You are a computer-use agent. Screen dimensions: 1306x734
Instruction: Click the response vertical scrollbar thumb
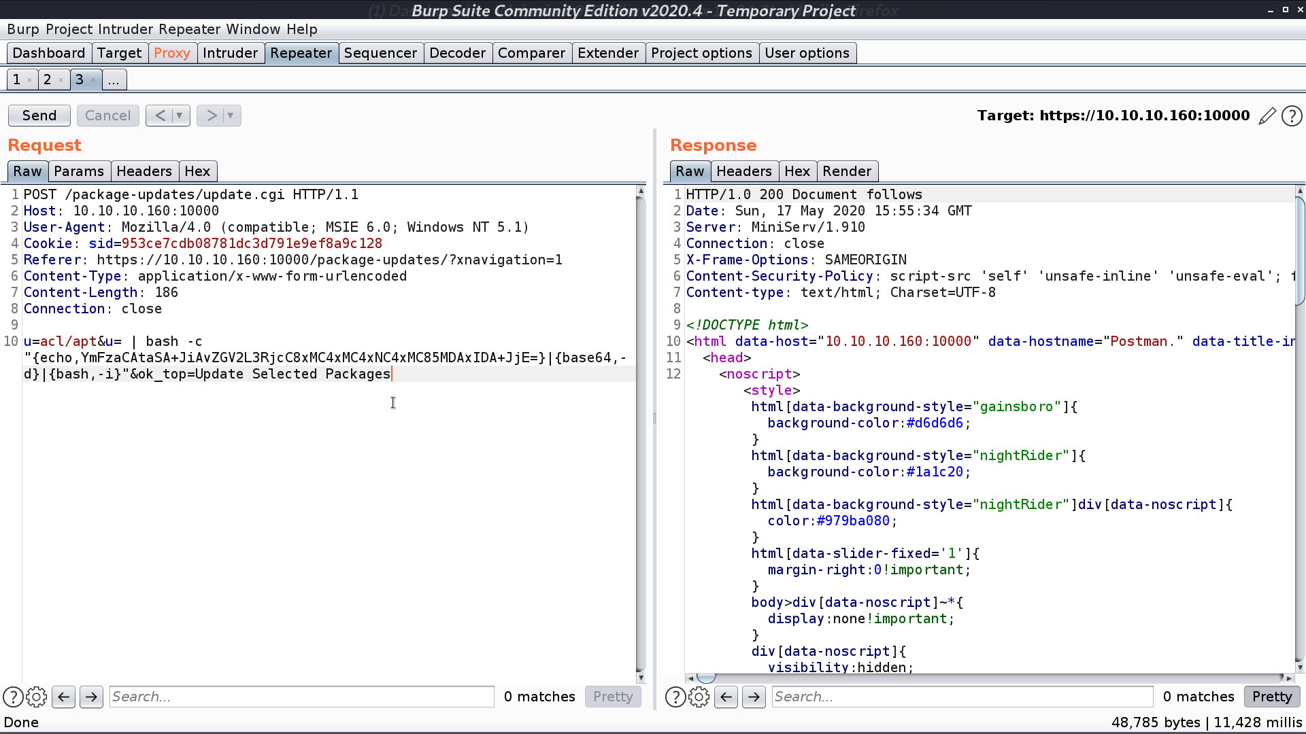[x=1301, y=251]
